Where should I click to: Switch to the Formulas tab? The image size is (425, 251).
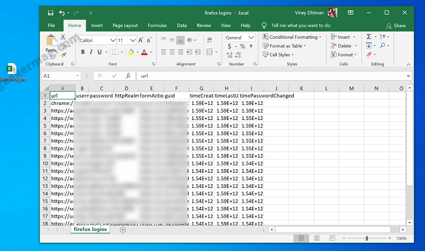click(157, 25)
